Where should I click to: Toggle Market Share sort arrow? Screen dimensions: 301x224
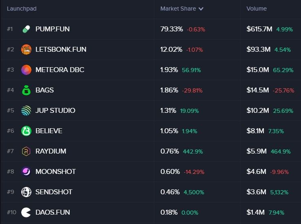[201, 9]
